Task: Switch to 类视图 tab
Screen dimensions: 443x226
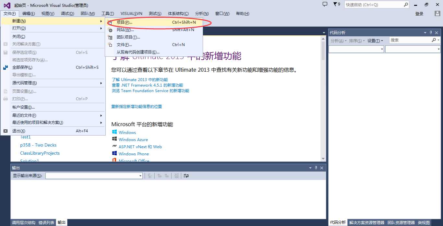Action: click(x=424, y=222)
